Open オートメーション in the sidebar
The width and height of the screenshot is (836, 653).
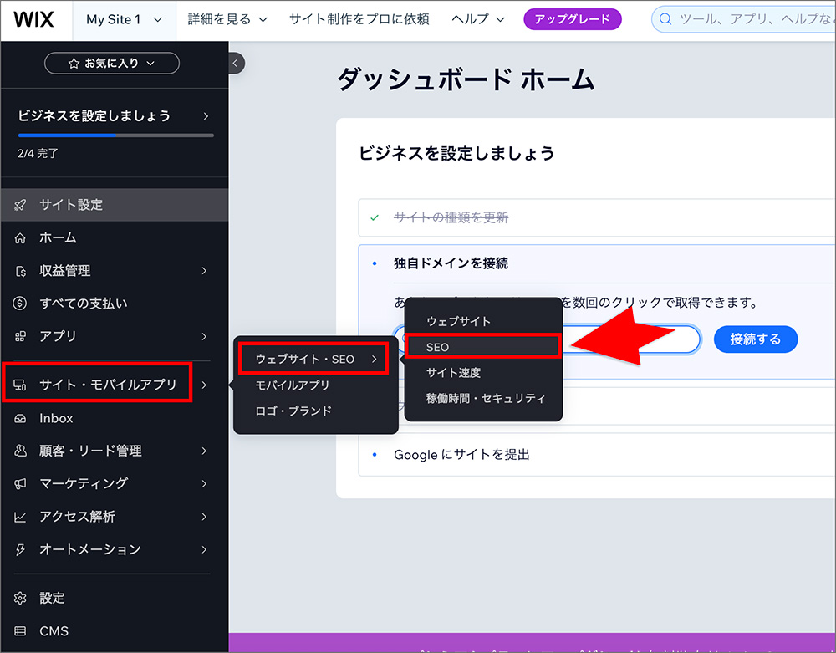(x=115, y=549)
